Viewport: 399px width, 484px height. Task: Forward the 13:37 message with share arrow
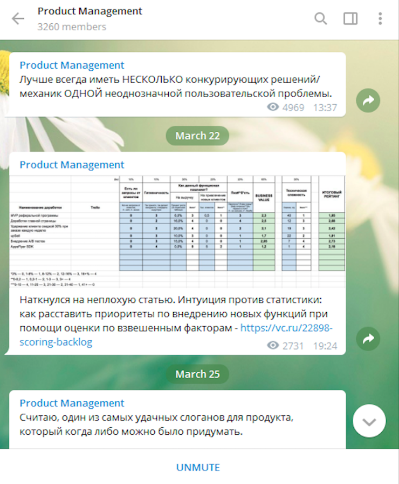pyautogui.click(x=368, y=100)
